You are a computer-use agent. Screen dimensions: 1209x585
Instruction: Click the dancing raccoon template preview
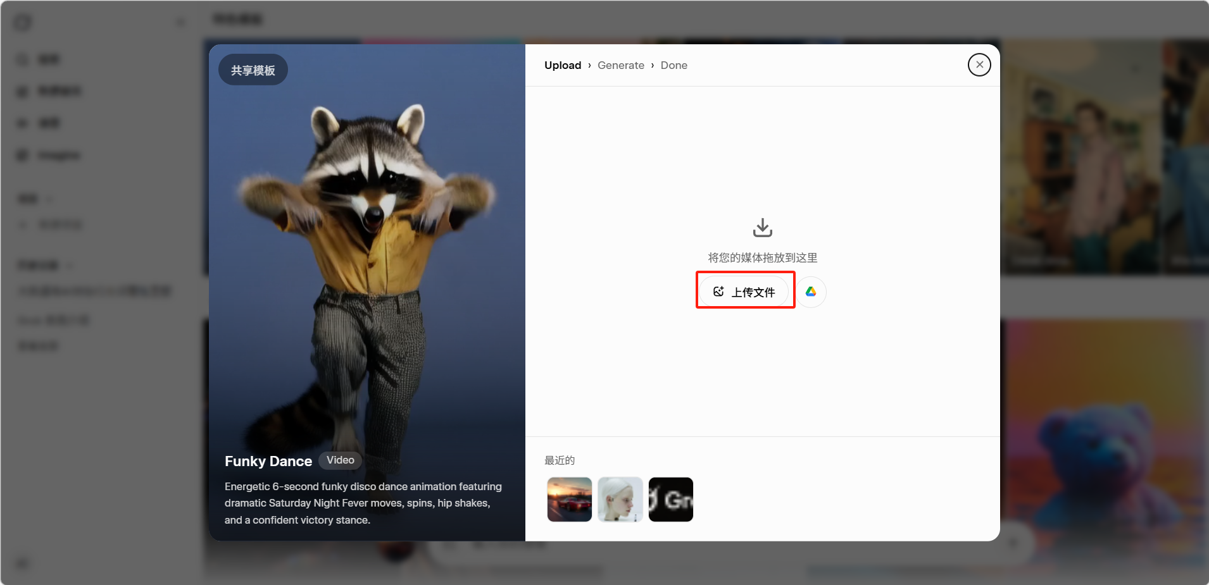click(x=367, y=266)
